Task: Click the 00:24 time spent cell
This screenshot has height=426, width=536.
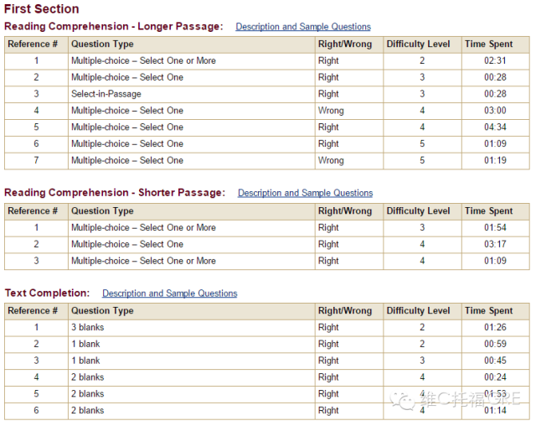Action: click(x=495, y=377)
